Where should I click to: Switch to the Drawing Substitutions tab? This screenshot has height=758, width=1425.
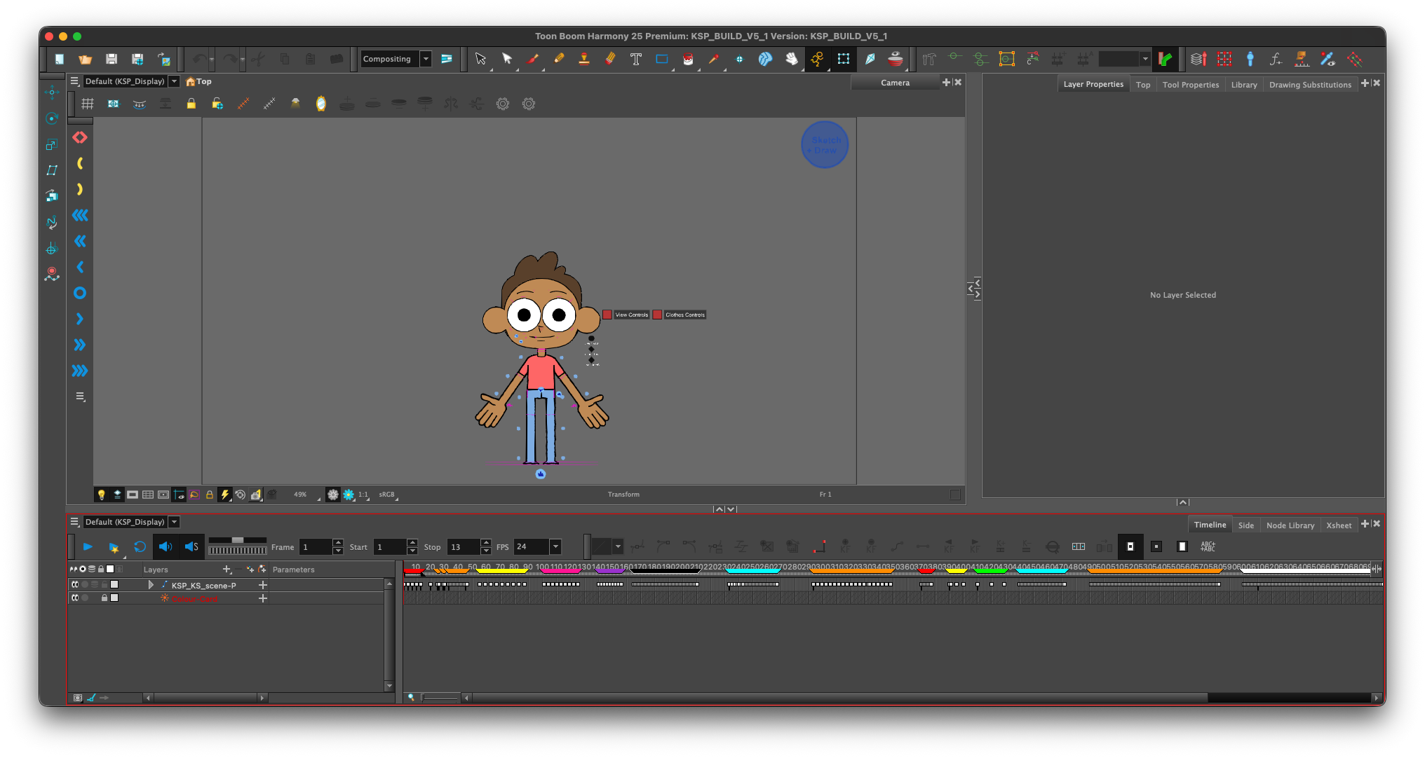coord(1310,85)
